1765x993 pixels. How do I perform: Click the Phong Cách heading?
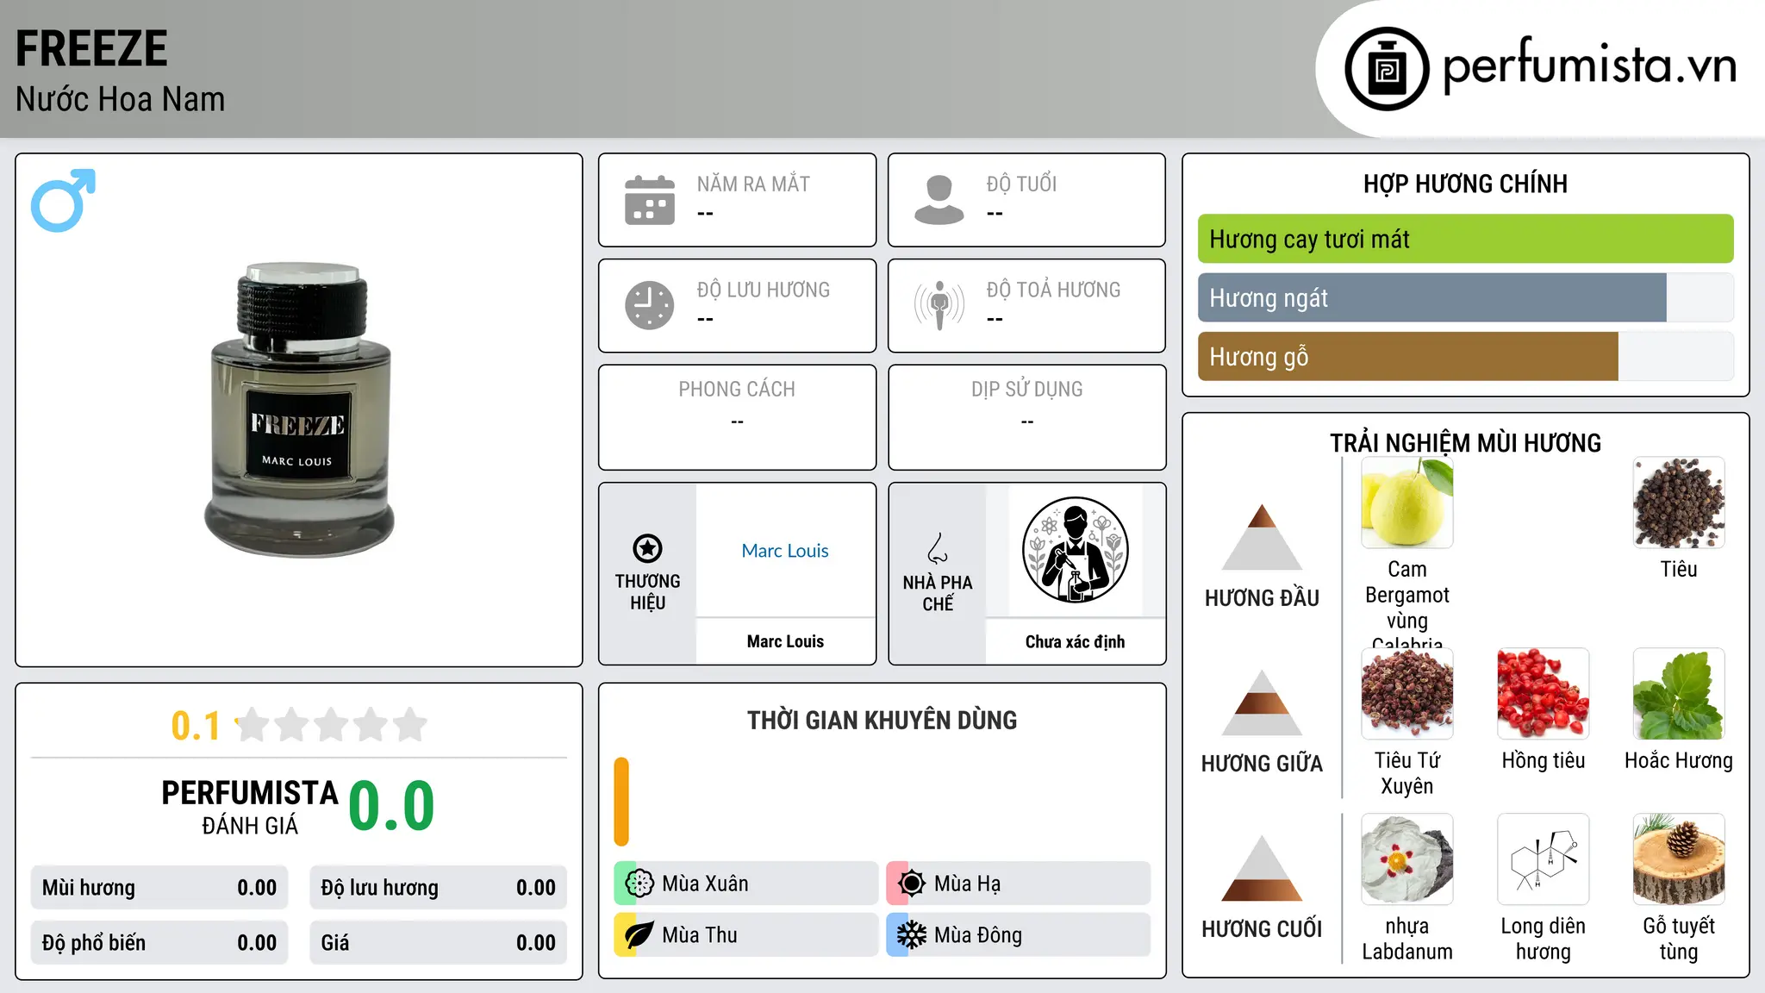[x=737, y=389]
